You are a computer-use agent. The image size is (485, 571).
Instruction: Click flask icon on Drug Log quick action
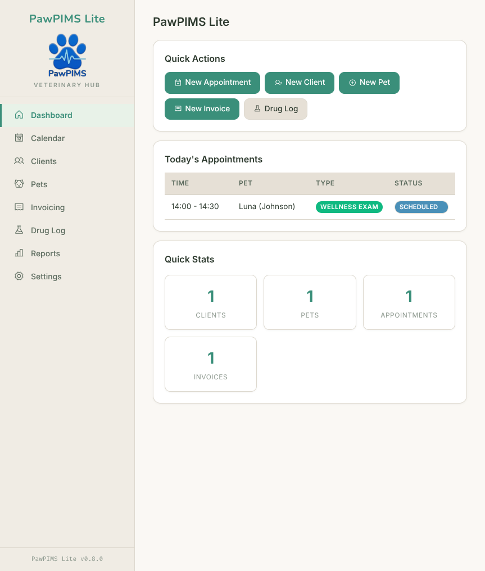click(257, 109)
